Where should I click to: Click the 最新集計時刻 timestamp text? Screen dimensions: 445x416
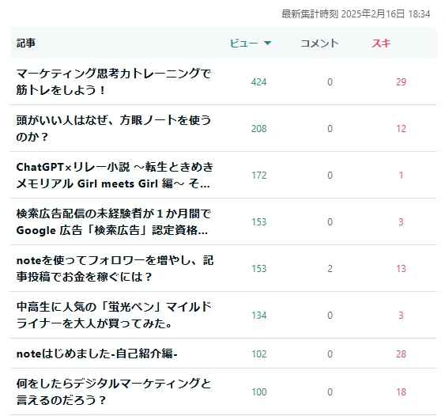(356, 14)
